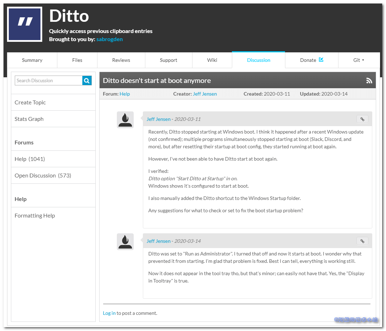Click the external link icon next to Donate
Screen dimensions: 386x331
321,60
